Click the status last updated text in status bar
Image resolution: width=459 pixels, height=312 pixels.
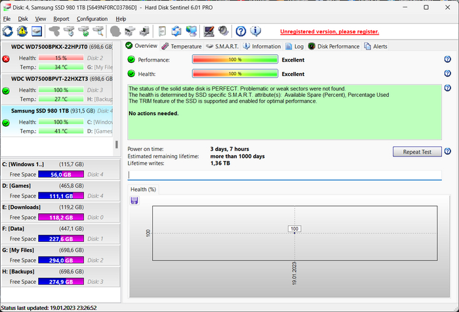click(49, 308)
